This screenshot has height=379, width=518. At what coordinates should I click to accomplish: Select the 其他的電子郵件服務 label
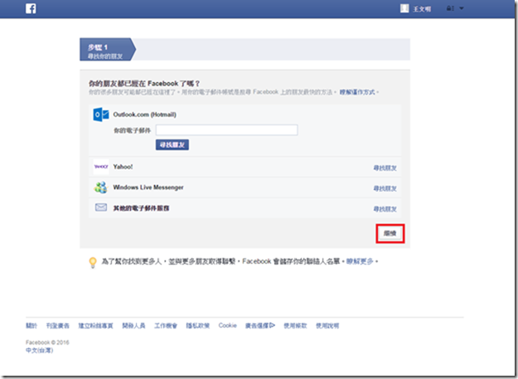[x=141, y=208]
